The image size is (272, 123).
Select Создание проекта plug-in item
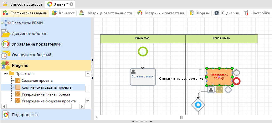coord(37,81)
